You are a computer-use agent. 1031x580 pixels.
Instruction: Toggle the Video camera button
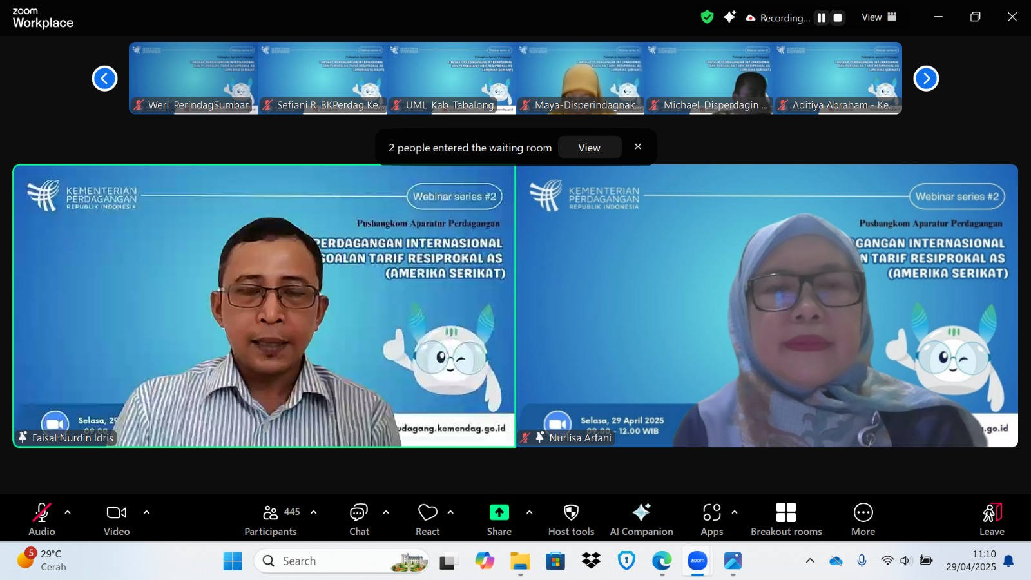click(x=117, y=519)
